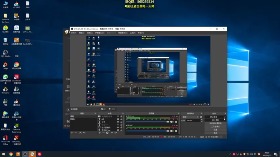Add a new scene with plus icon

(x=72, y=133)
